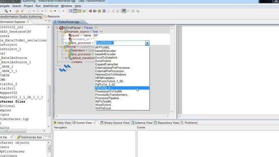Image resolution: width=279 pixels, height=157 pixels.
Task: Choose XmlToExcel from the dropdown list
Action: (122, 108)
